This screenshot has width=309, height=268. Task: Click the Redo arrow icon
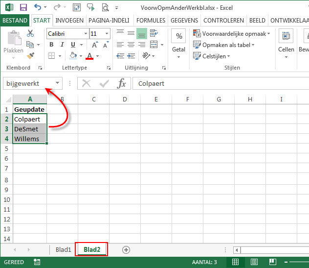click(x=57, y=7)
